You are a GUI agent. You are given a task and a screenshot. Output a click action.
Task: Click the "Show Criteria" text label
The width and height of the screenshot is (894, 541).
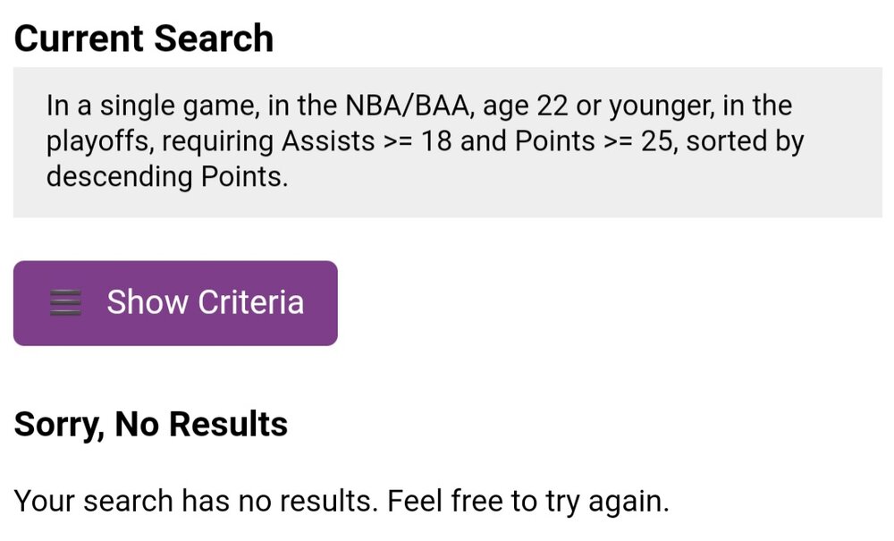pos(205,303)
